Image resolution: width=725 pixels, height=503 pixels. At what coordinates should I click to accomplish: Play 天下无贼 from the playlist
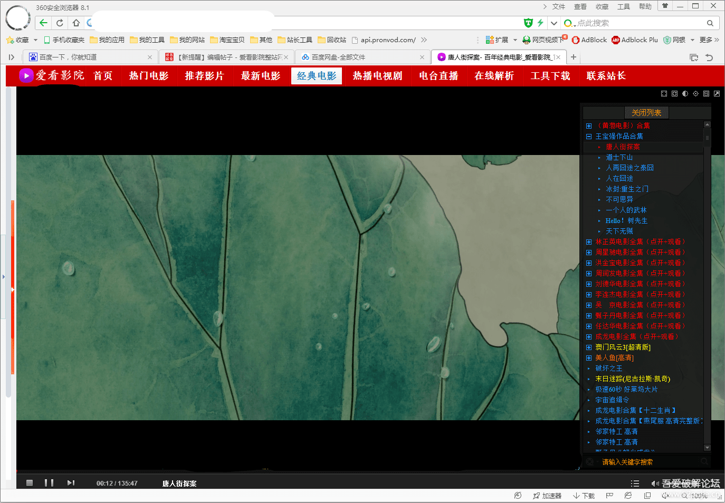point(619,231)
